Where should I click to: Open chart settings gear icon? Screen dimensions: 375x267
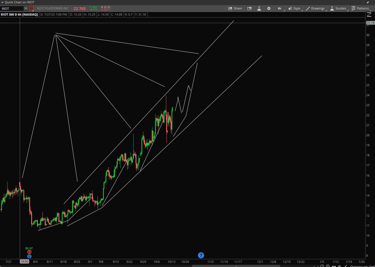269,8
